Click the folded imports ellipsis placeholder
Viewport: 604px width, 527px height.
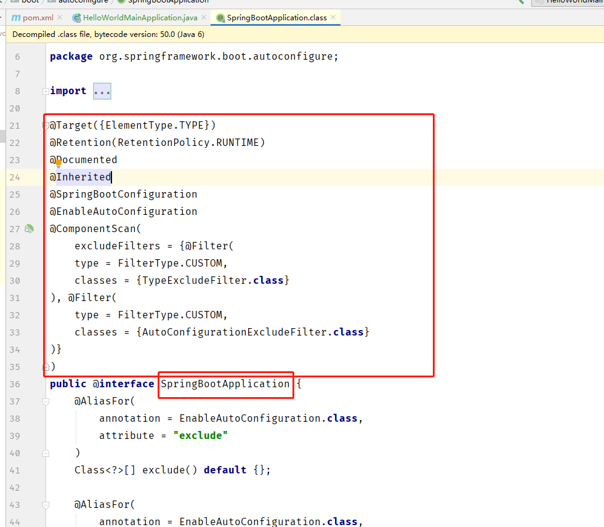pos(102,91)
